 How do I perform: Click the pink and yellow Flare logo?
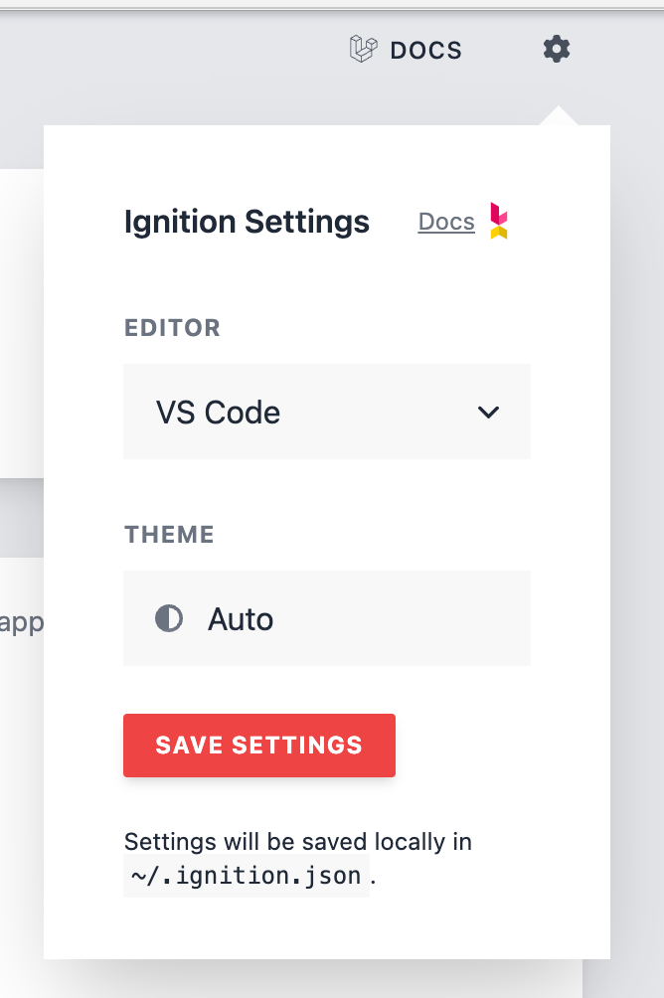tap(498, 221)
